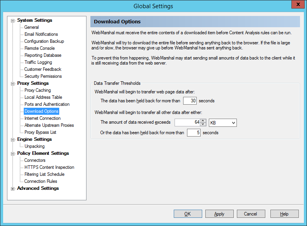Collapse the Proxy Settings tree node

coord(13,84)
